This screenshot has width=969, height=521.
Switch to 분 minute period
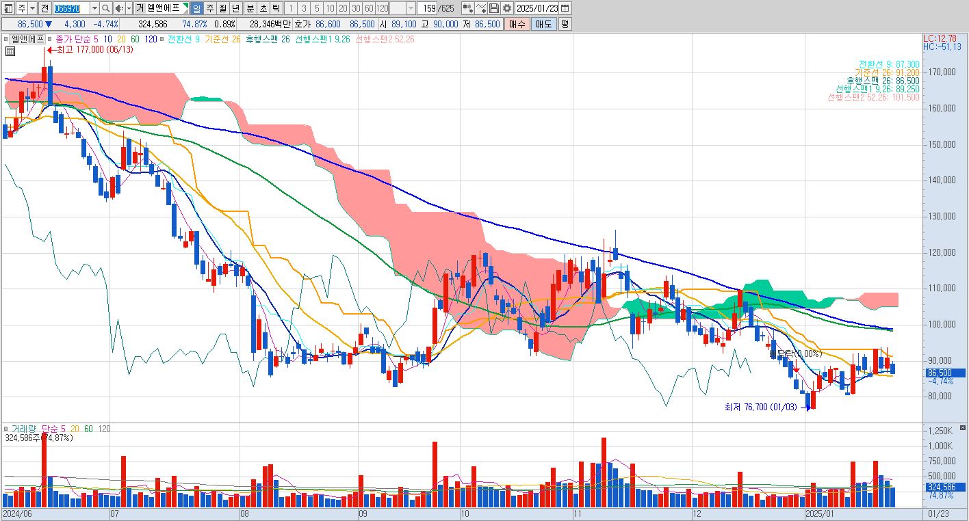pyautogui.click(x=250, y=8)
